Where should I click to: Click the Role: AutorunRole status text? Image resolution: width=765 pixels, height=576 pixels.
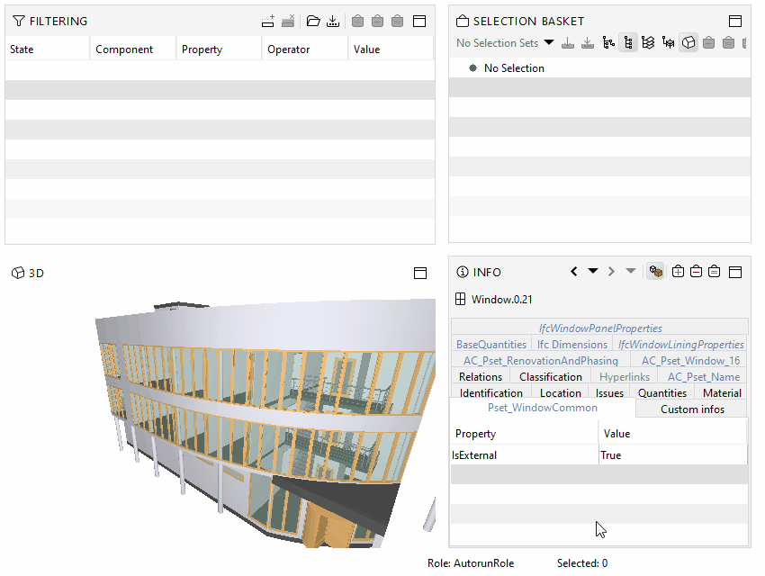click(471, 563)
